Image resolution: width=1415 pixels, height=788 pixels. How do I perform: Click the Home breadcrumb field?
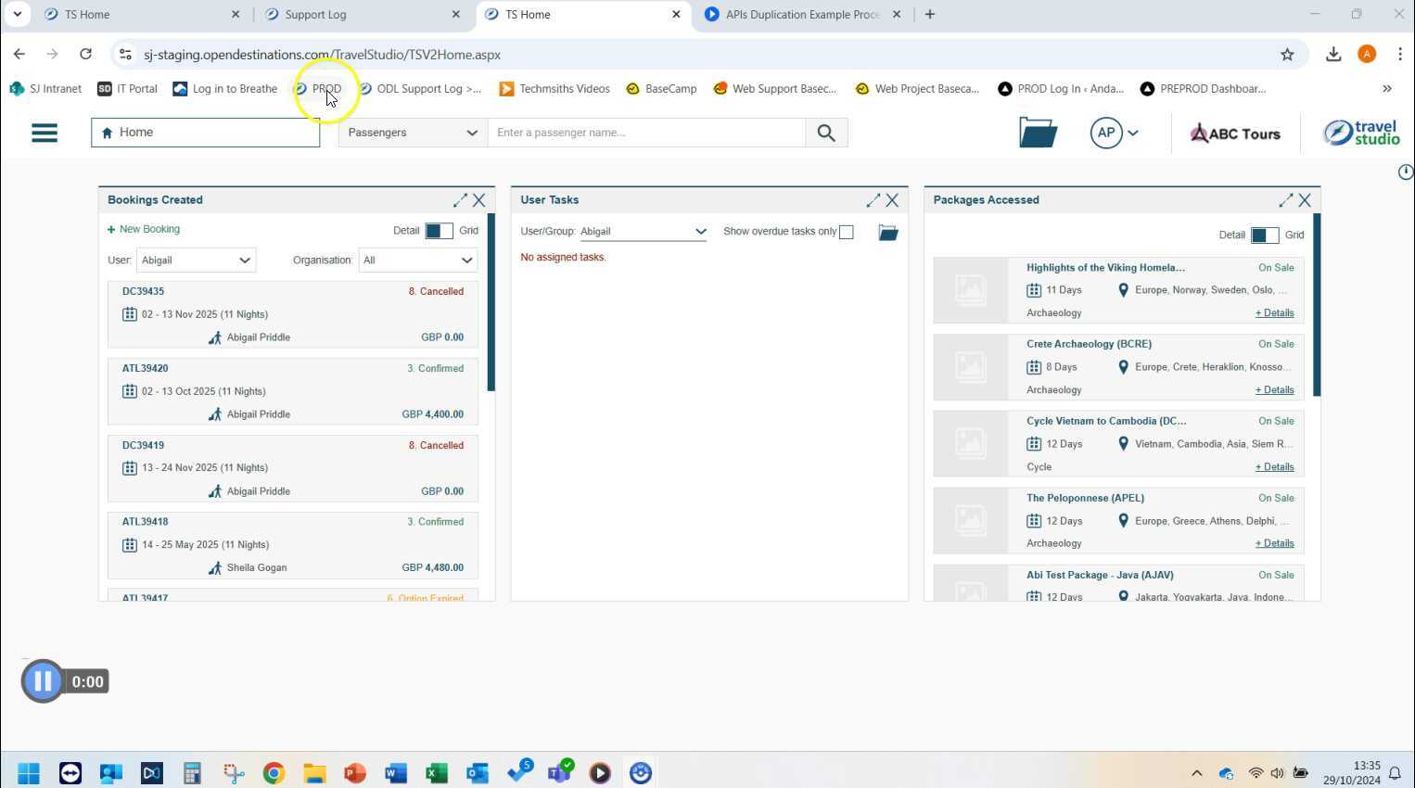tap(206, 133)
